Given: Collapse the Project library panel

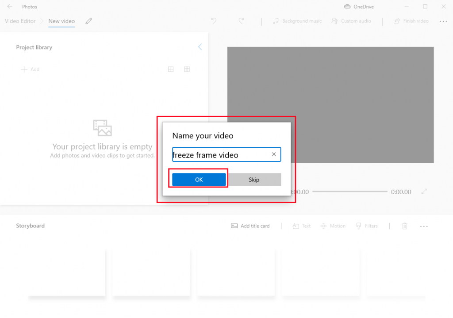Looking at the screenshot, I should click(x=200, y=46).
